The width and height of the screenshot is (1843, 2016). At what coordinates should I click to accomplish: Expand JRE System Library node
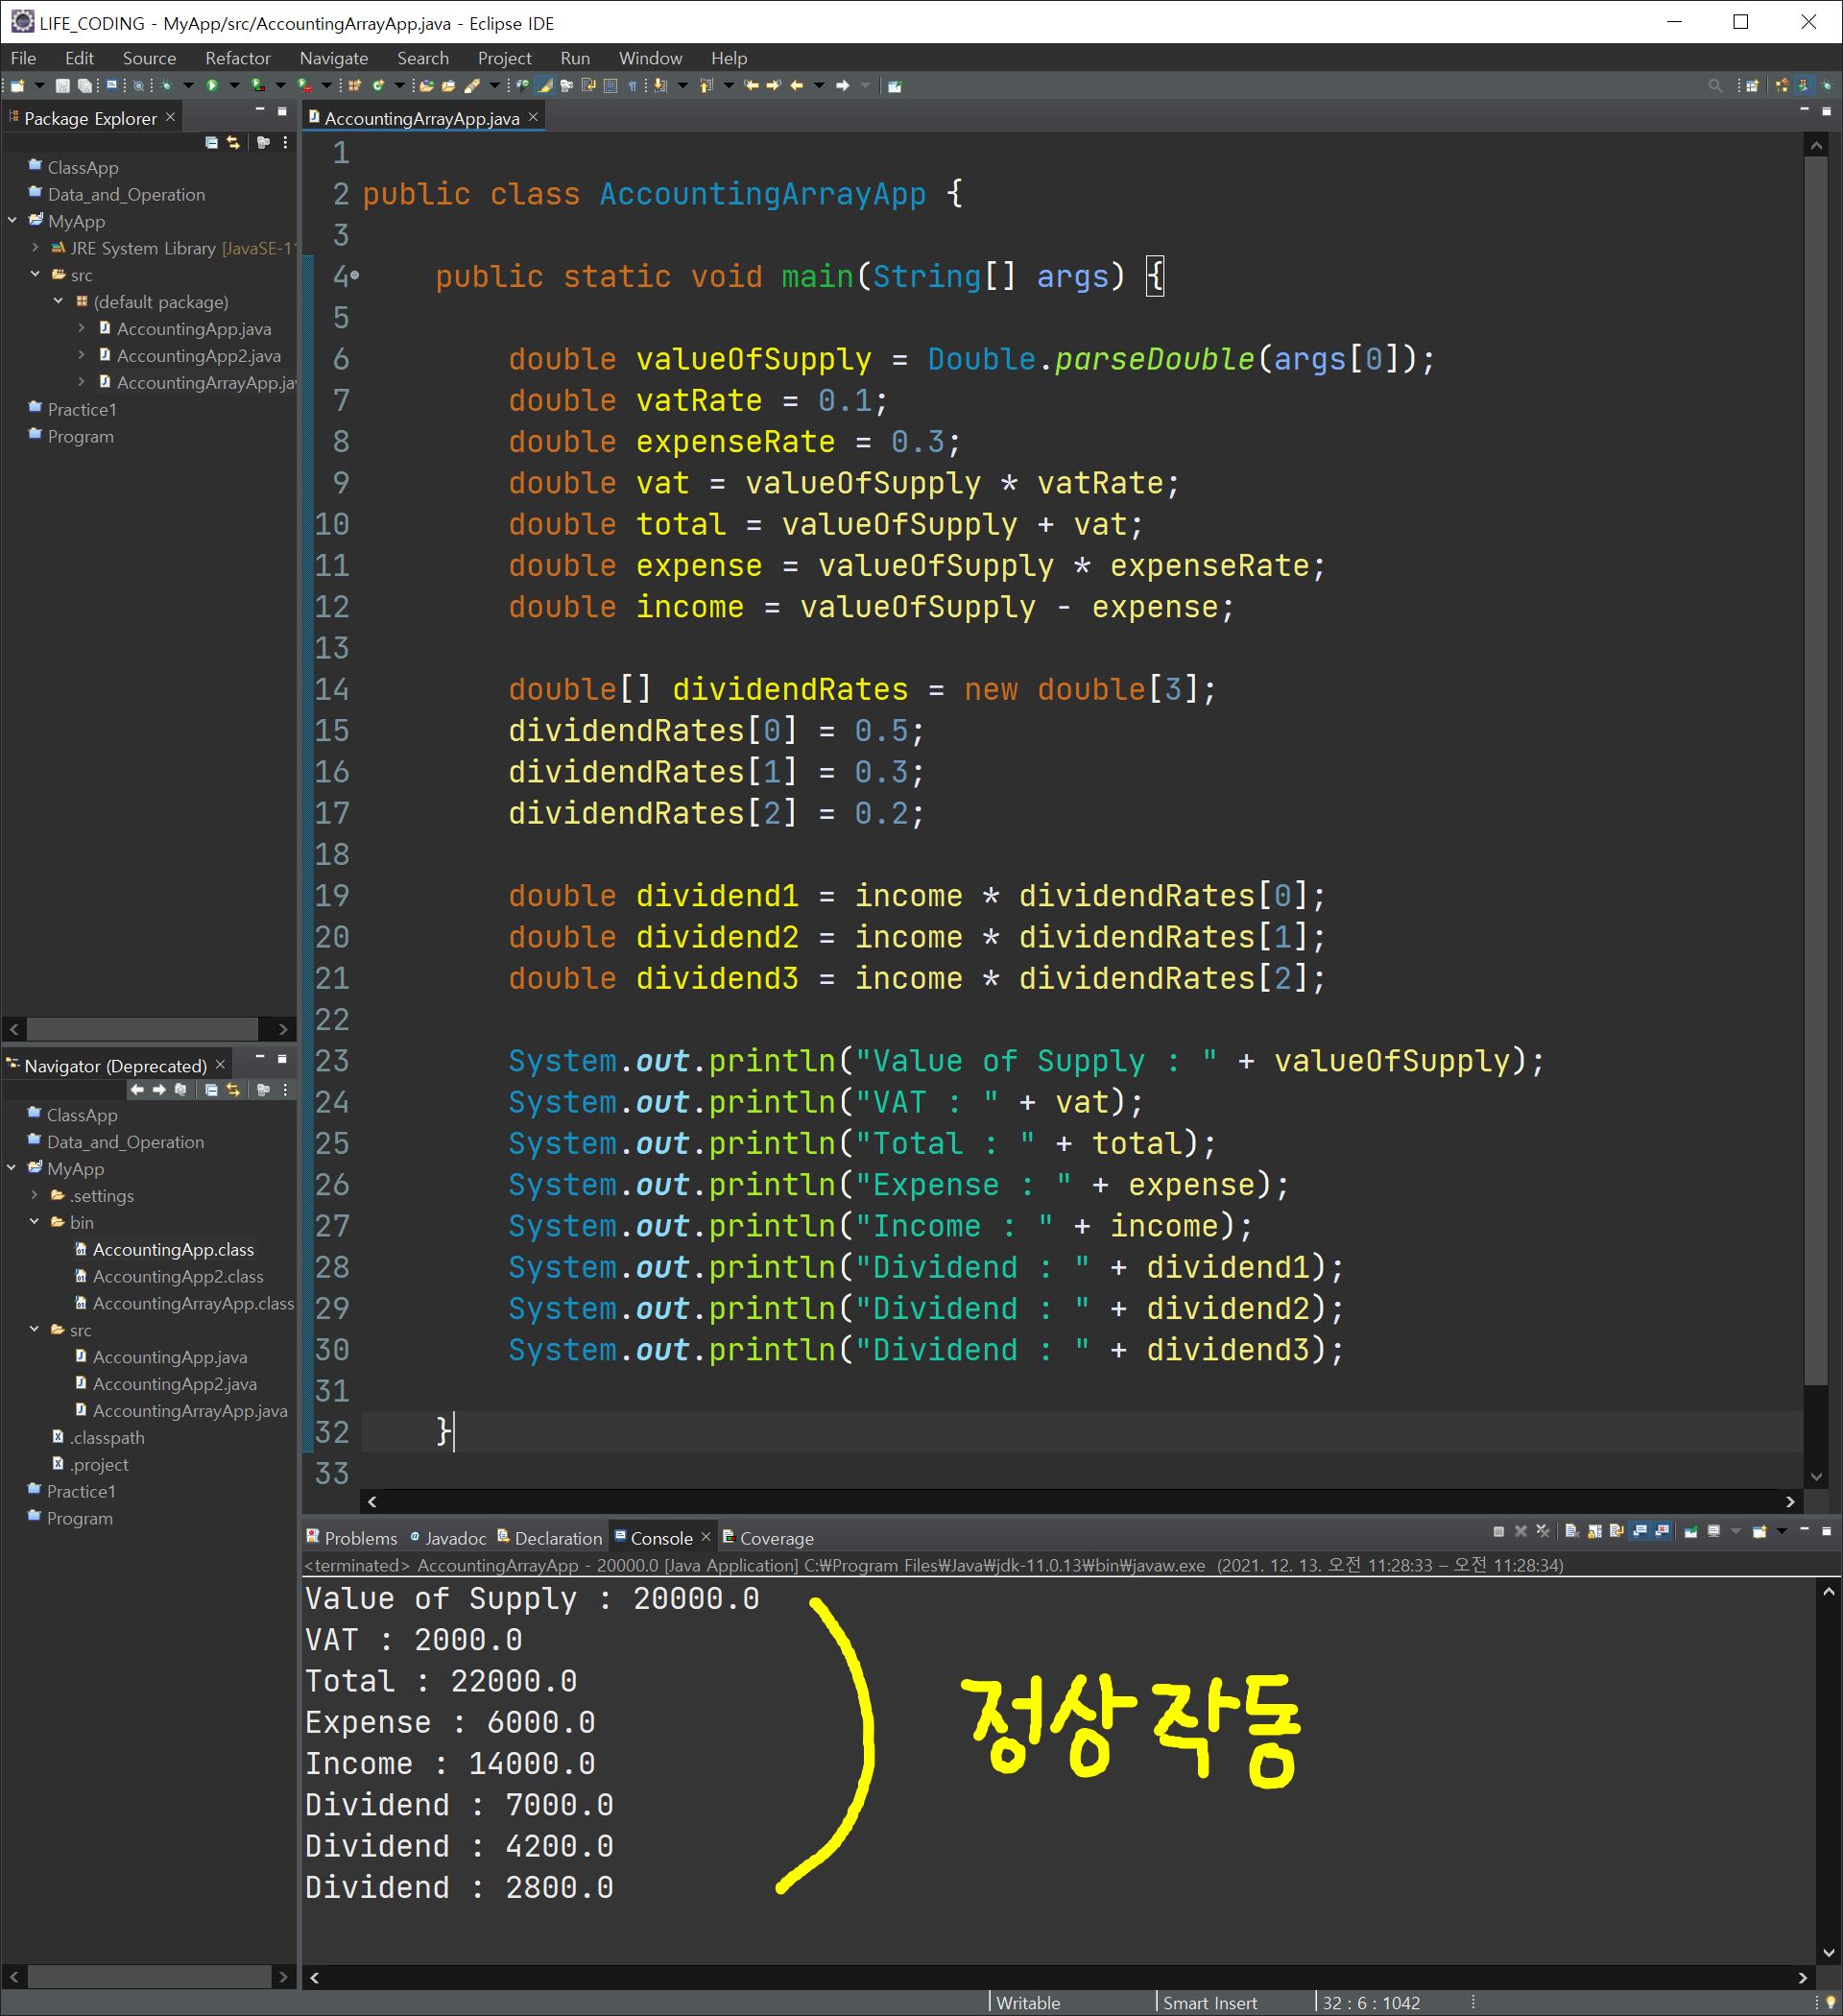tap(36, 248)
